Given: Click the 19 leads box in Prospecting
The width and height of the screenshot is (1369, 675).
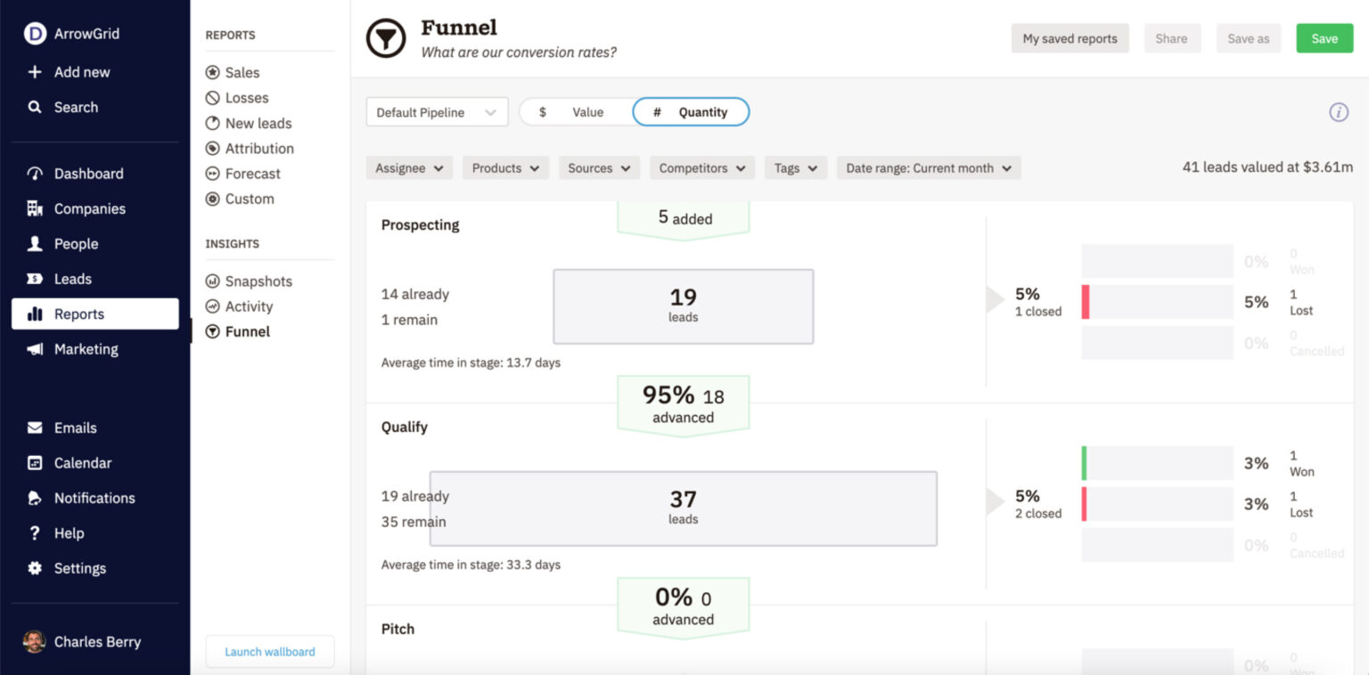Looking at the screenshot, I should coord(683,306).
